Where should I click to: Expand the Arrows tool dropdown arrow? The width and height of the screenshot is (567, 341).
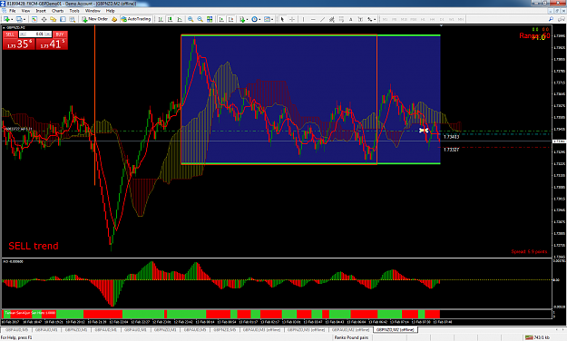[375, 20]
